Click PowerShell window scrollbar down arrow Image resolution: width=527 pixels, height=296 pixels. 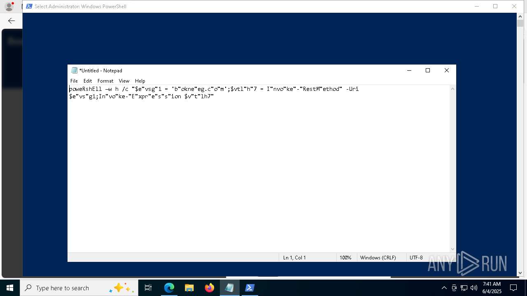point(520,273)
